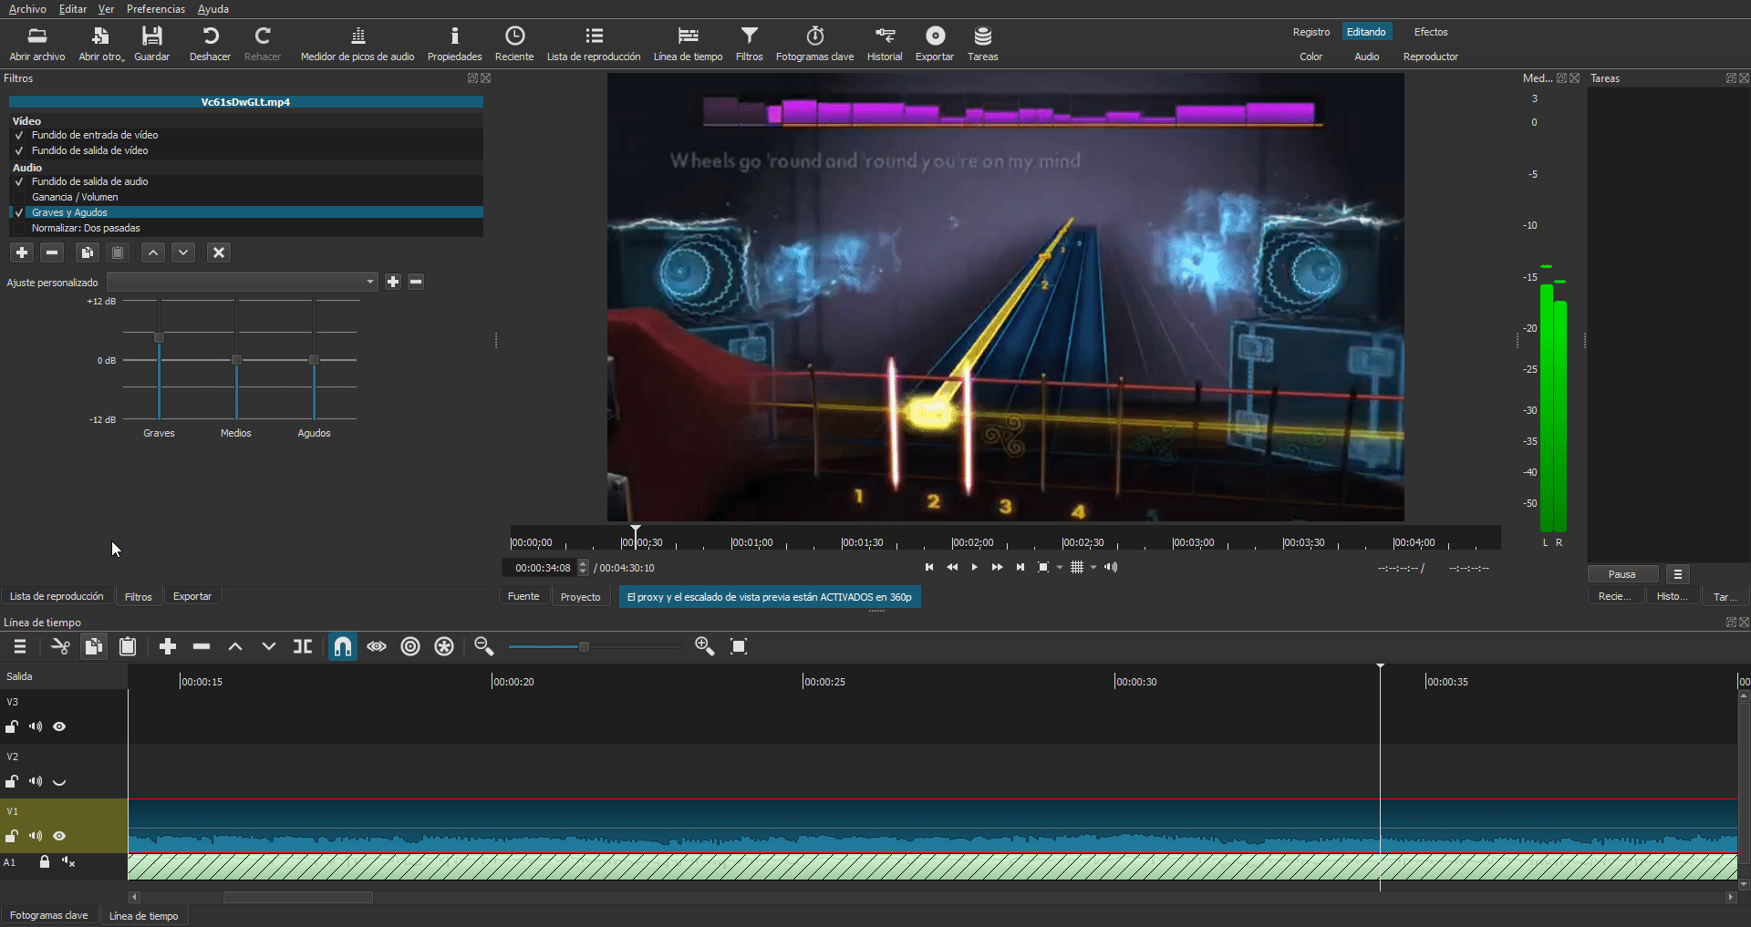
Task: Play video with play button
Action: click(974, 567)
